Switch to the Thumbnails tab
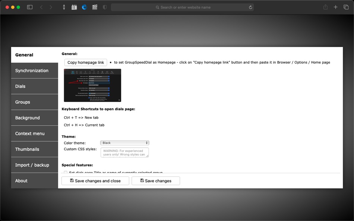The height and width of the screenshot is (221, 354). click(35, 149)
